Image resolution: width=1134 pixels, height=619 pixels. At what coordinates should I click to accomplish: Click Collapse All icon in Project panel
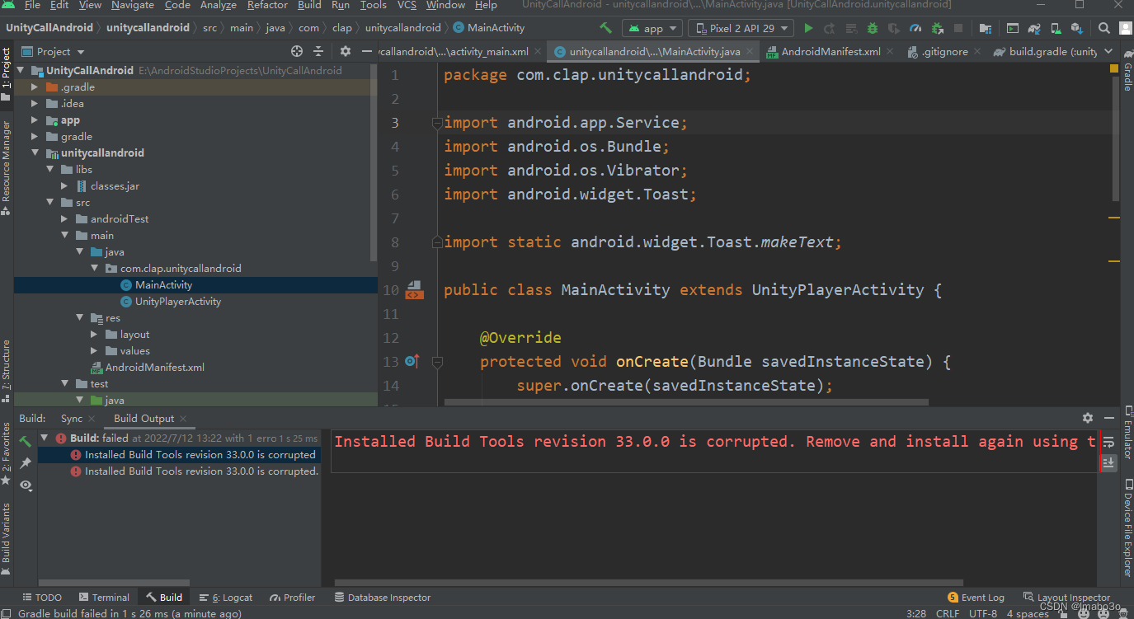point(318,51)
